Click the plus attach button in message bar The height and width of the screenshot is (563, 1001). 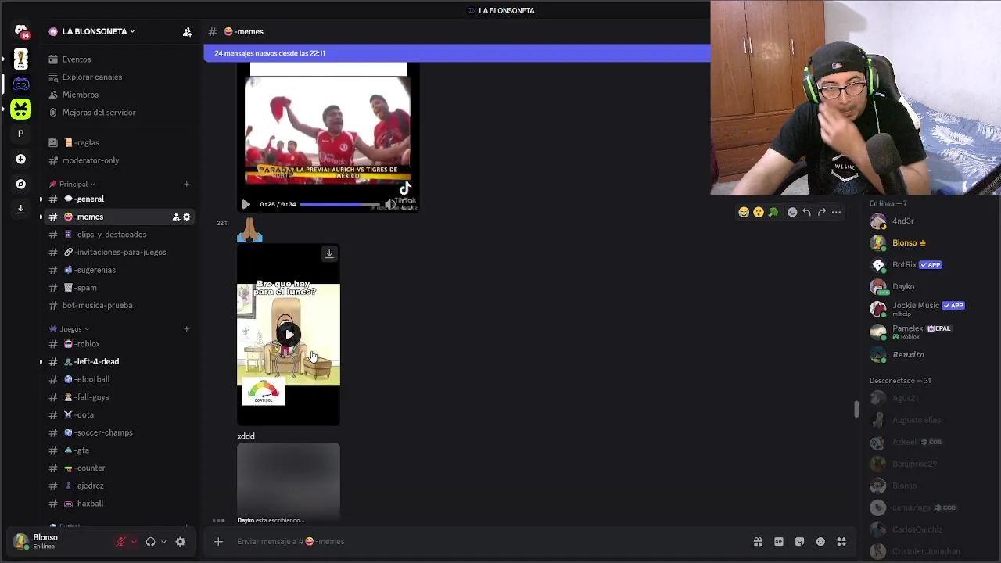[x=218, y=541]
